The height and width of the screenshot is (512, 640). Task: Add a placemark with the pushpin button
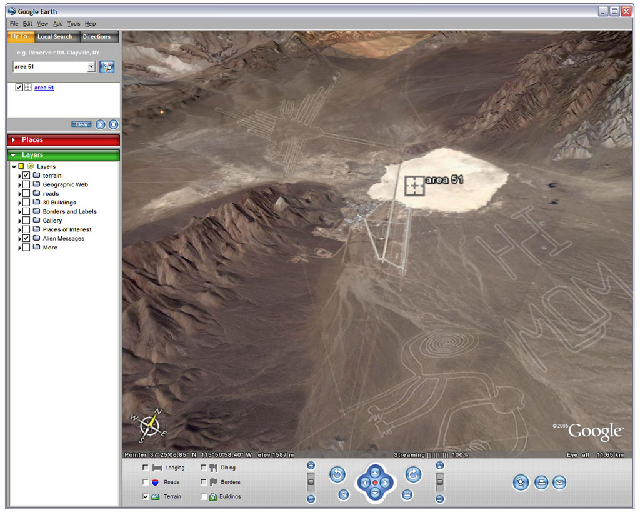tap(521, 483)
